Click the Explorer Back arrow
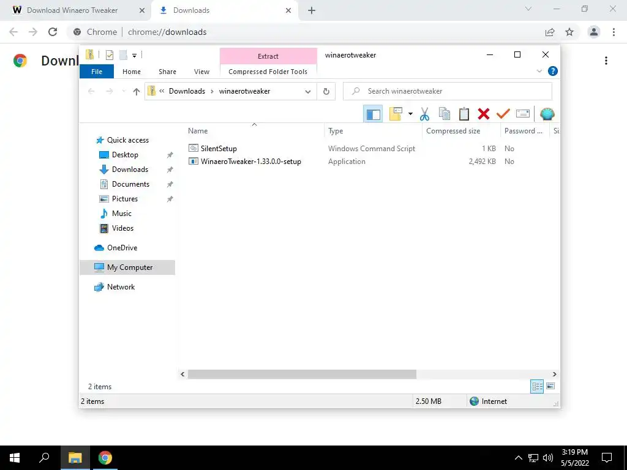627x470 pixels. [x=91, y=92]
